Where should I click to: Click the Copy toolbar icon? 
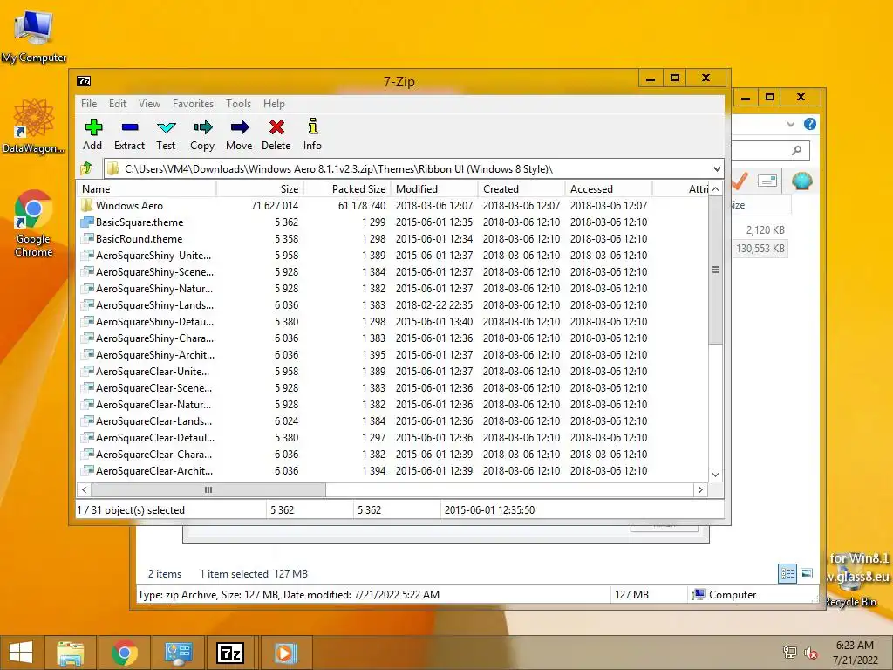(x=202, y=127)
